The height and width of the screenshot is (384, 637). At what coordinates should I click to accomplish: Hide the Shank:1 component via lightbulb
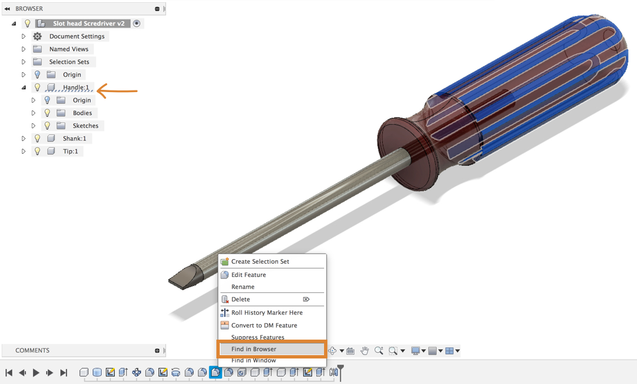(37, 138)
